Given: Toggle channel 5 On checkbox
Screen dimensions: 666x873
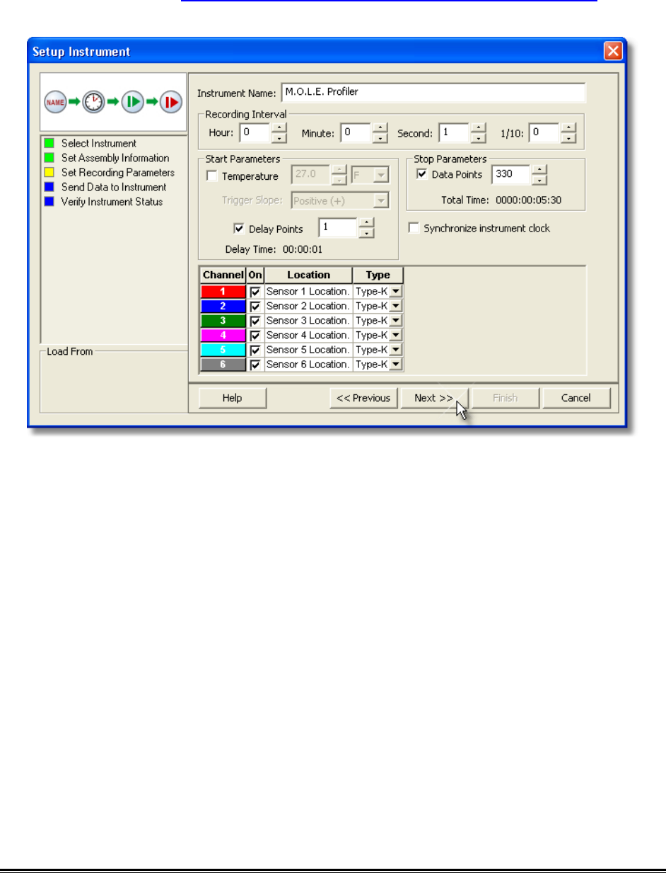Looking at the screenshot, I should (255, 350).
